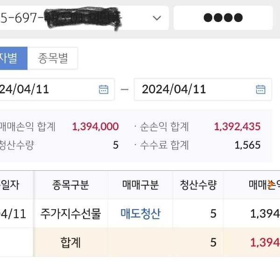This screenshot has height=280, width=280.
Task: Open the start date calendar picker icon
Action: (x=104, y=89)
